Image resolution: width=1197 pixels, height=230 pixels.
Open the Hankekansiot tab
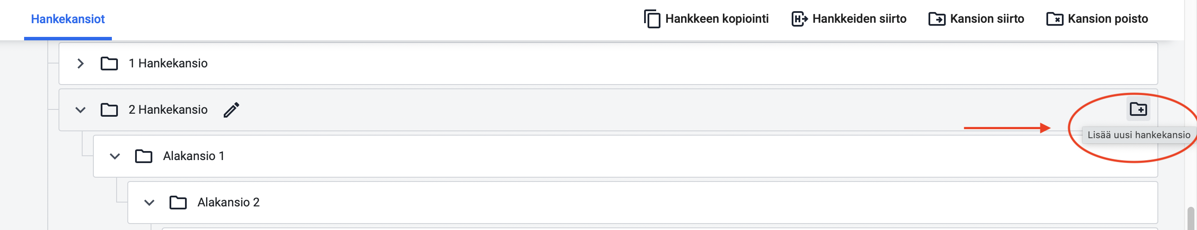(x=68, y=19)
